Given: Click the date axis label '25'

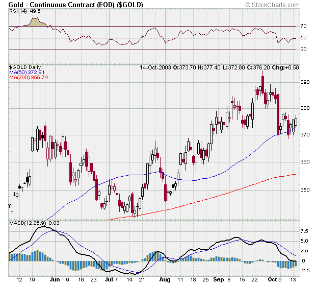Looking at the screenshot, I should pos(205,279).
